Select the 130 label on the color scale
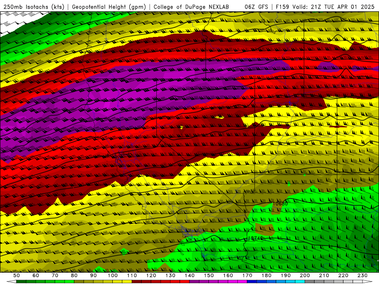This screenshot has width=379, height=284. click(x=171, y=275)
